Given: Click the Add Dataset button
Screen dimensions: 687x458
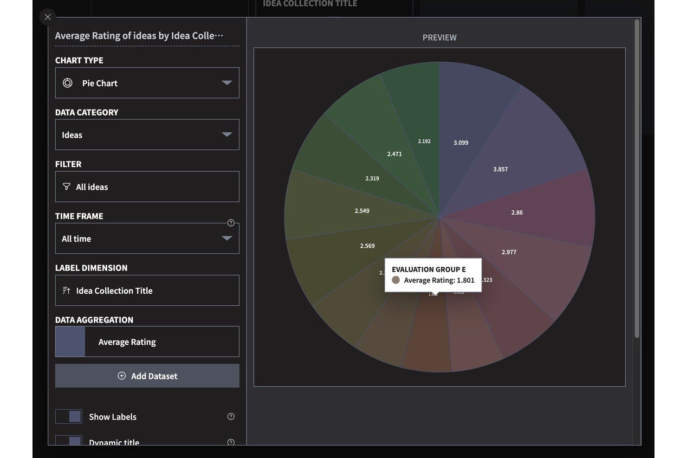Looking at the screenshot, I should [x=147, y=376].
